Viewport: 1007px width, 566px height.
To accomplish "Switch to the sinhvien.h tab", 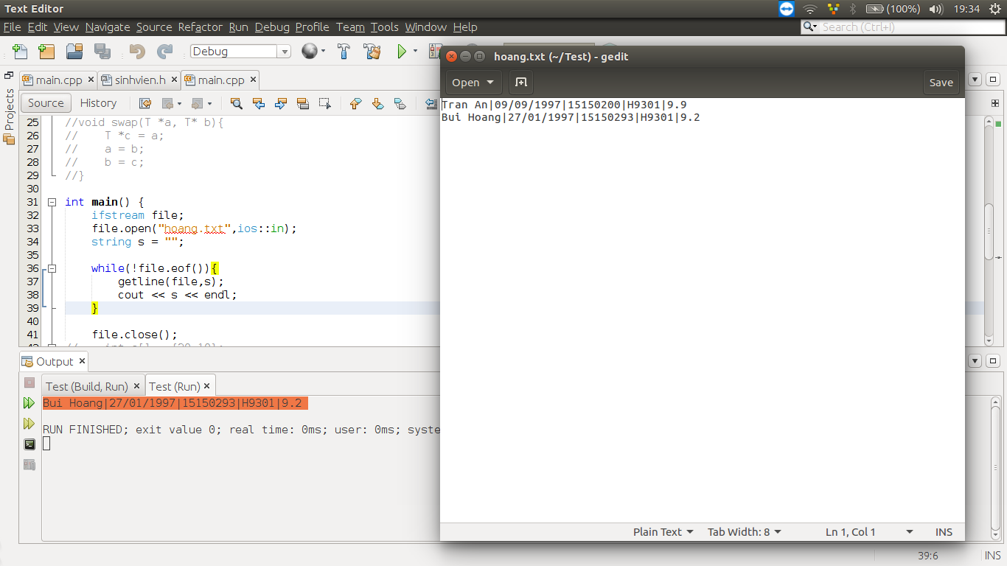I will tap(139, 80).
